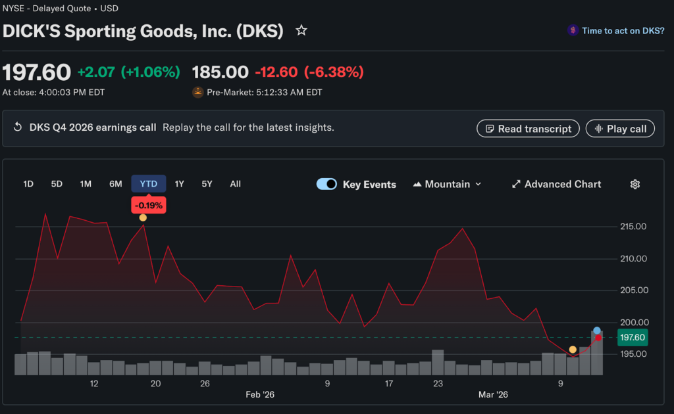Click the avatar icon beside Time to act
674x414 pixels.
[573, 31]
